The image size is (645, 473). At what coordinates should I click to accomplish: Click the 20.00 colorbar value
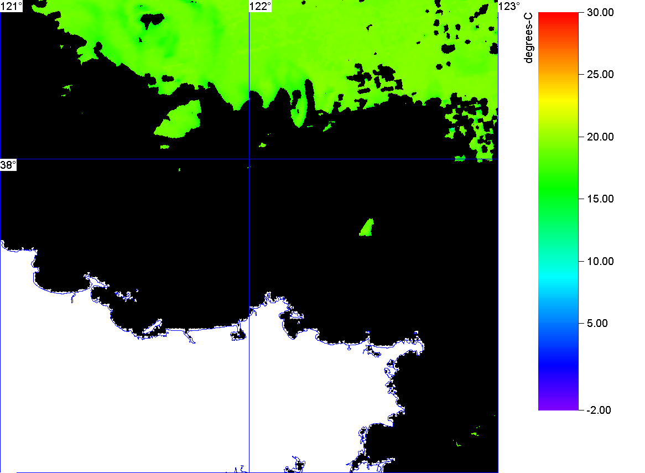pyautogui.click(x=600, y=137)
